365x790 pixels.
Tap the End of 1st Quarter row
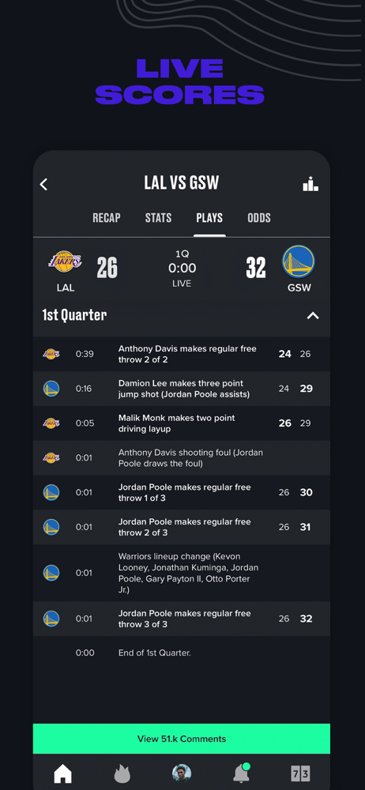click(182, 653)
